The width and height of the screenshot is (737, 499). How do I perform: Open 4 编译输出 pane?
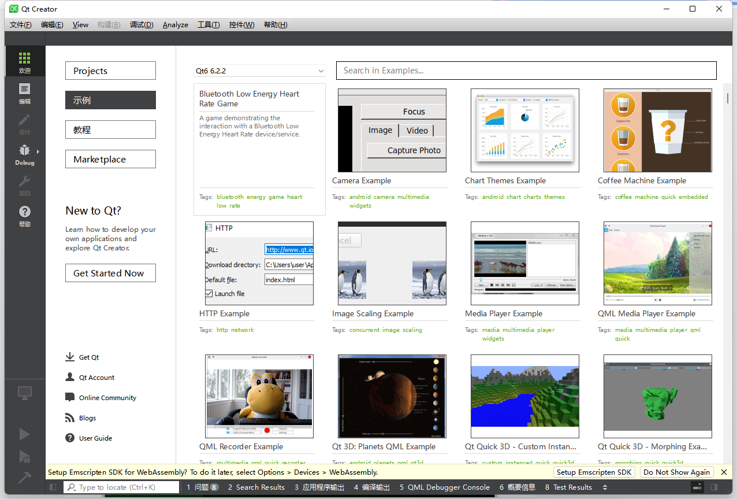(372, 487)
